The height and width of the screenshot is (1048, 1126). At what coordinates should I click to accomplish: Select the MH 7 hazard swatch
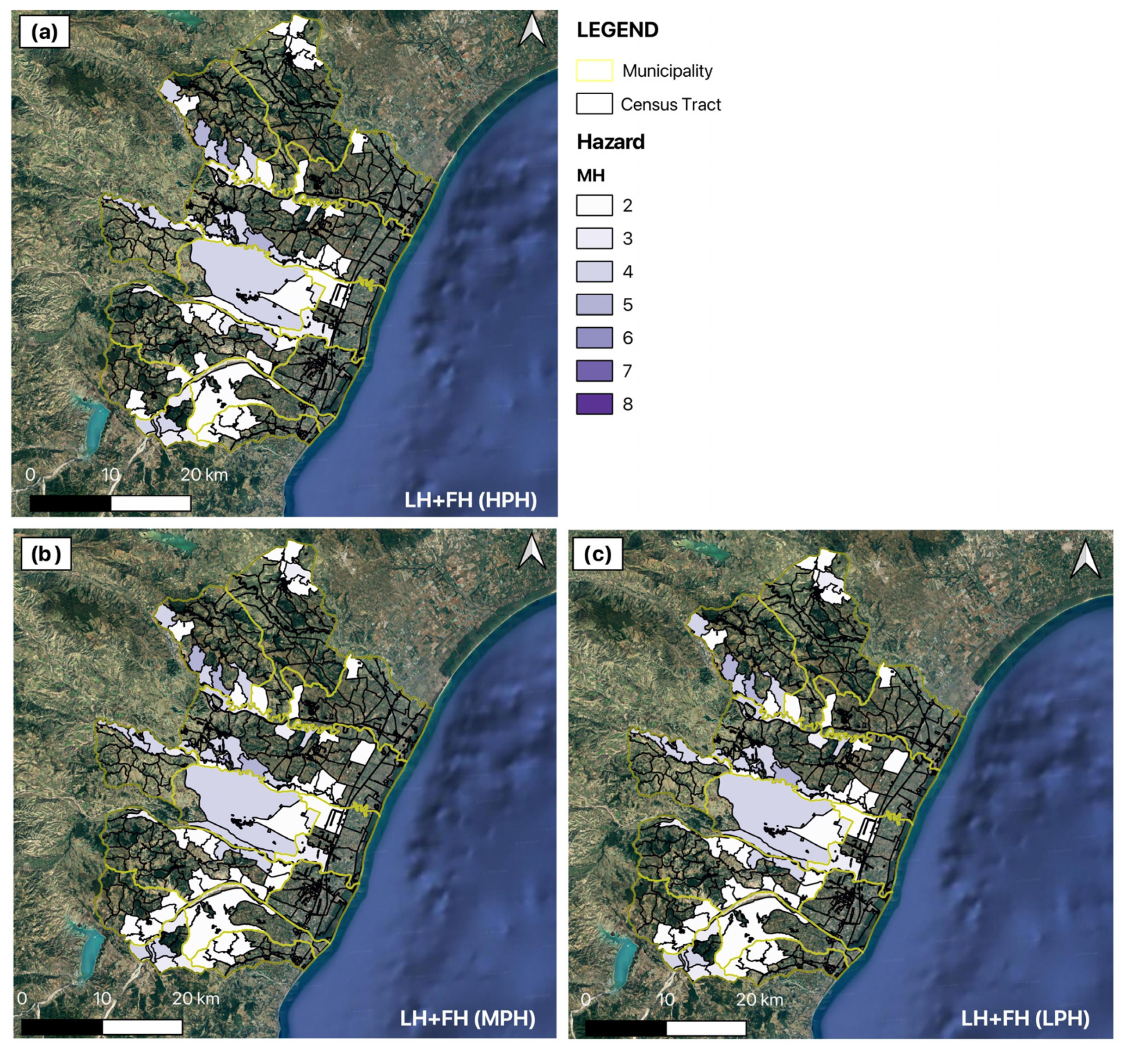(x=594, y=371)
